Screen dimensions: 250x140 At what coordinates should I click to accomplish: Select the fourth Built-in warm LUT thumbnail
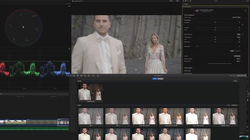[171, 116]
